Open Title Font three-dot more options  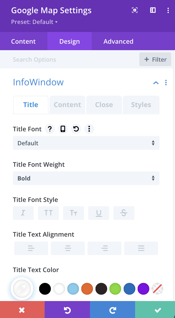point(89,129)
